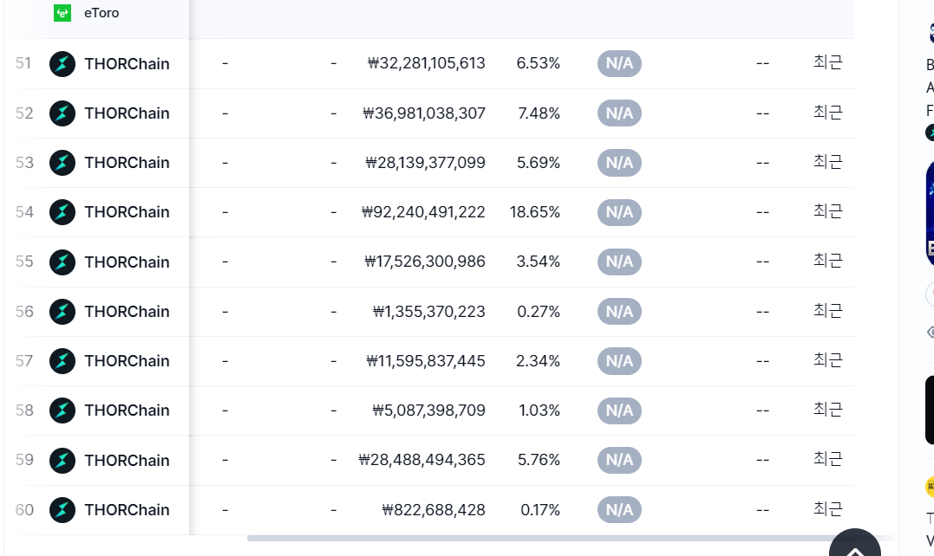Click THORChain icon in row 57
The height and width of the screenshot is (556, 934).
(x=62, y=361)
